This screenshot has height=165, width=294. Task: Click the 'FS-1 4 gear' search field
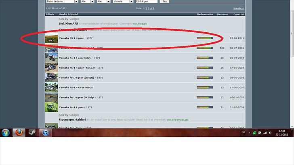pyautogui.click(x=147, y=2)
